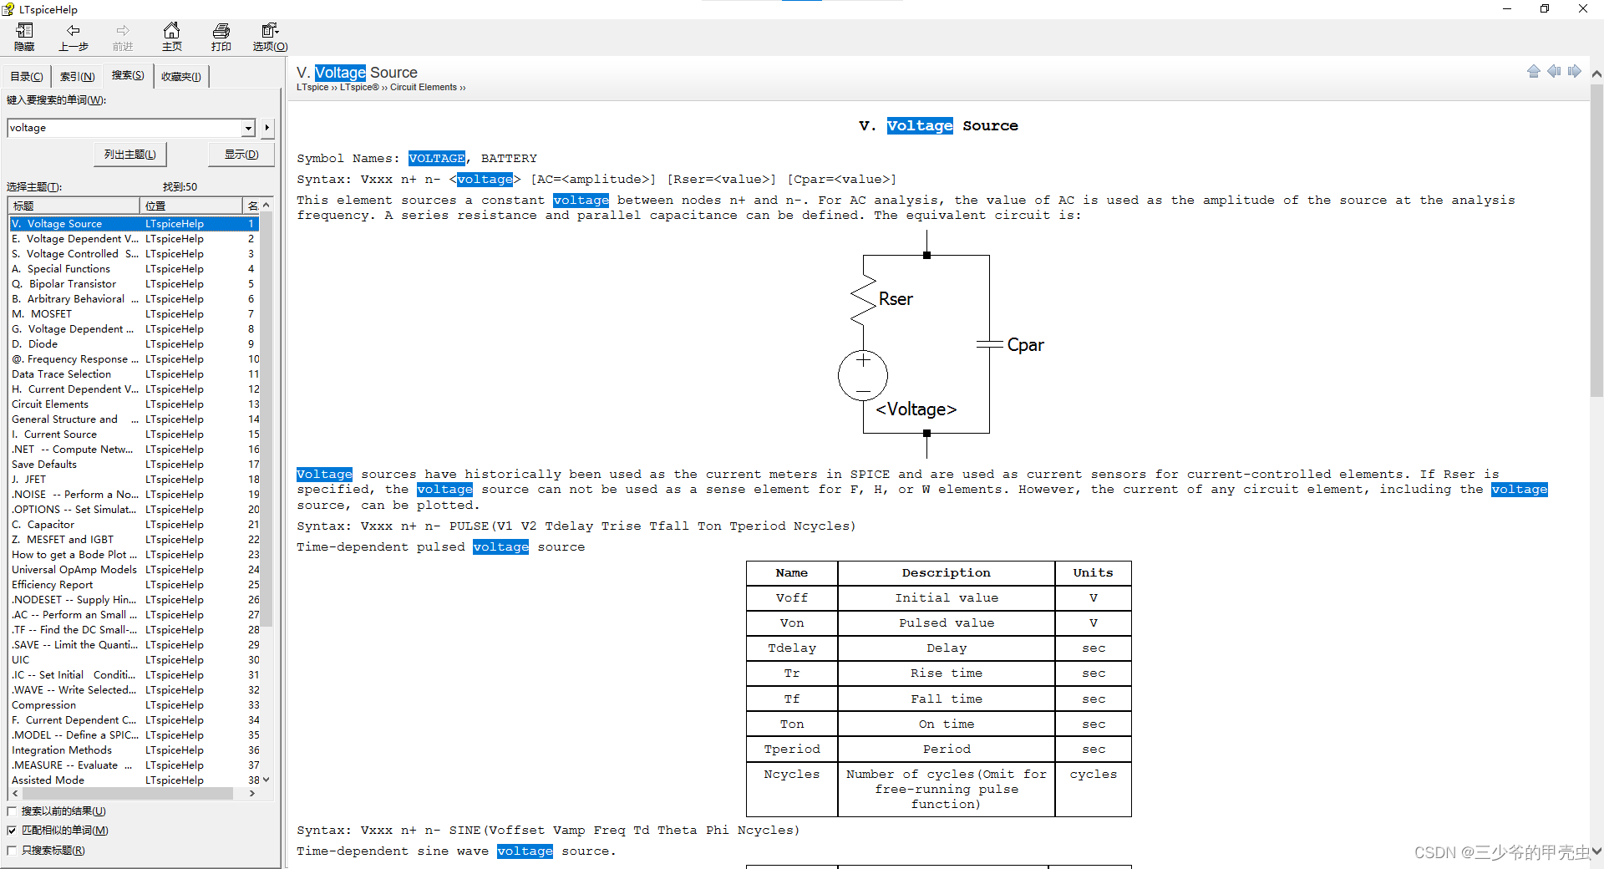
Task: Select 'B. Arbitrary Behavioral' result
Action: [134, 299]
